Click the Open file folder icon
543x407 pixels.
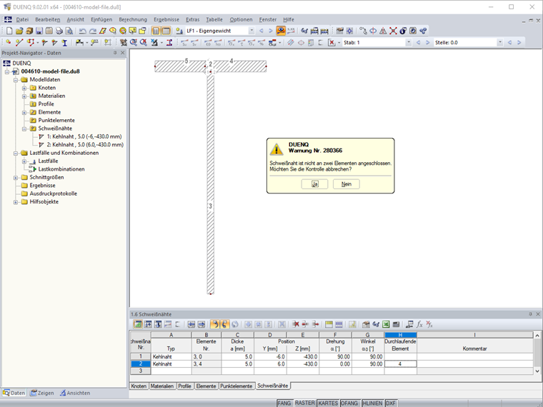tap(19, 31)
